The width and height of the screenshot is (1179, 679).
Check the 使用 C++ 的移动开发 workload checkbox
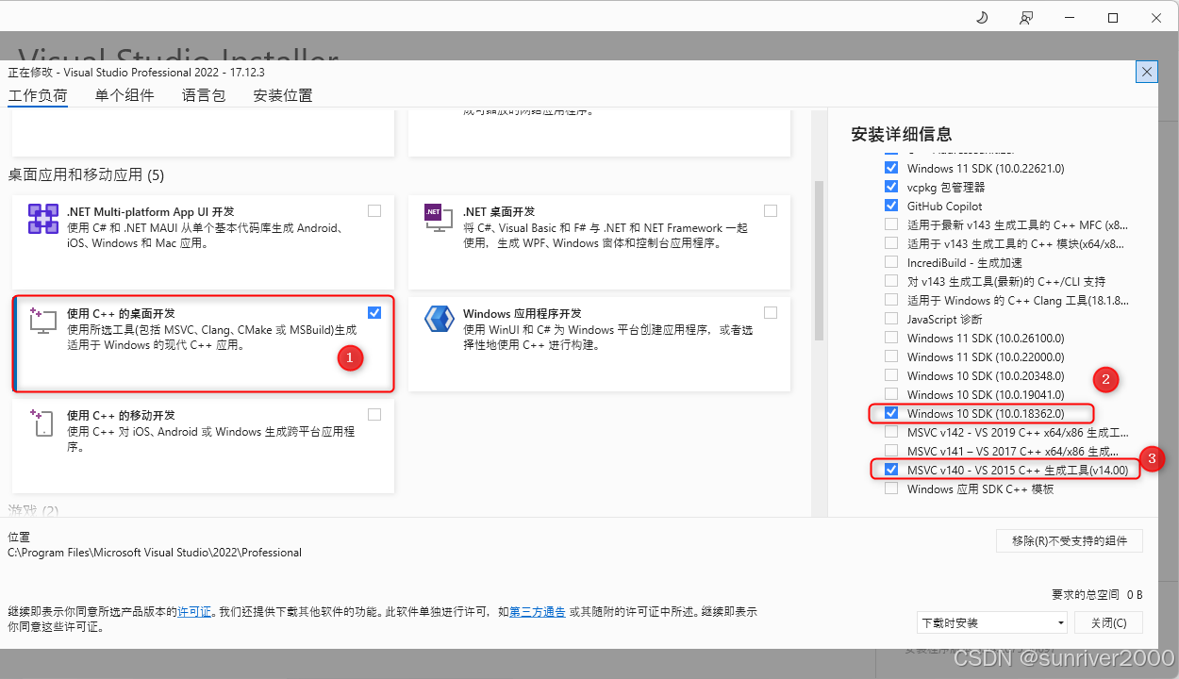pyautogui.click(x=374, y=415)
